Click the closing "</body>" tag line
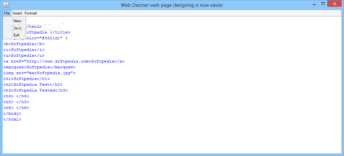Viewport: 344px width, 156px height. (12, 113)
